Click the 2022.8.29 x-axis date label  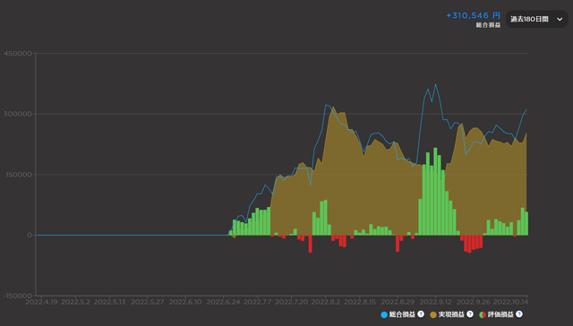point(398,302)
